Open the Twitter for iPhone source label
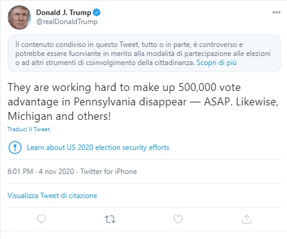This screenshot has height=239, width=287. pyautogui.click(x=108, y=172)
